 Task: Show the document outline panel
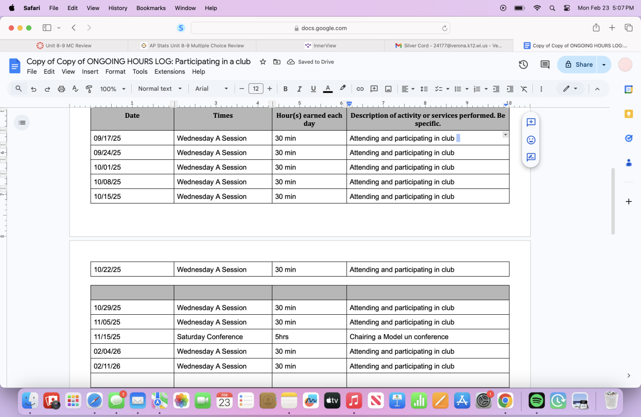coord(22,122)
